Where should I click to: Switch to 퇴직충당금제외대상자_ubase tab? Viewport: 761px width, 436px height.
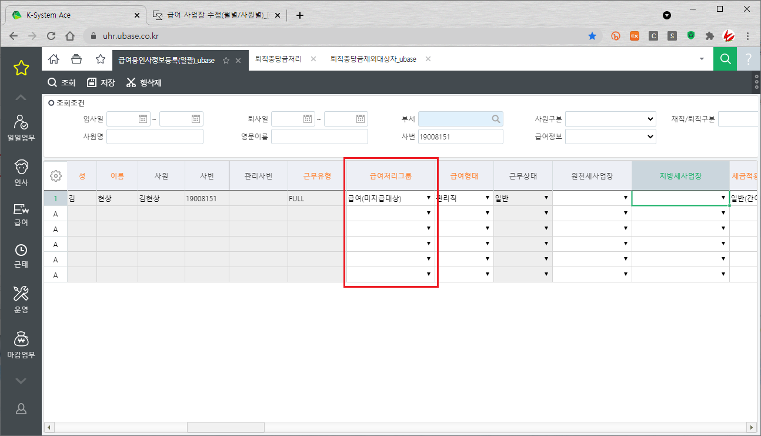click(373, 59)
